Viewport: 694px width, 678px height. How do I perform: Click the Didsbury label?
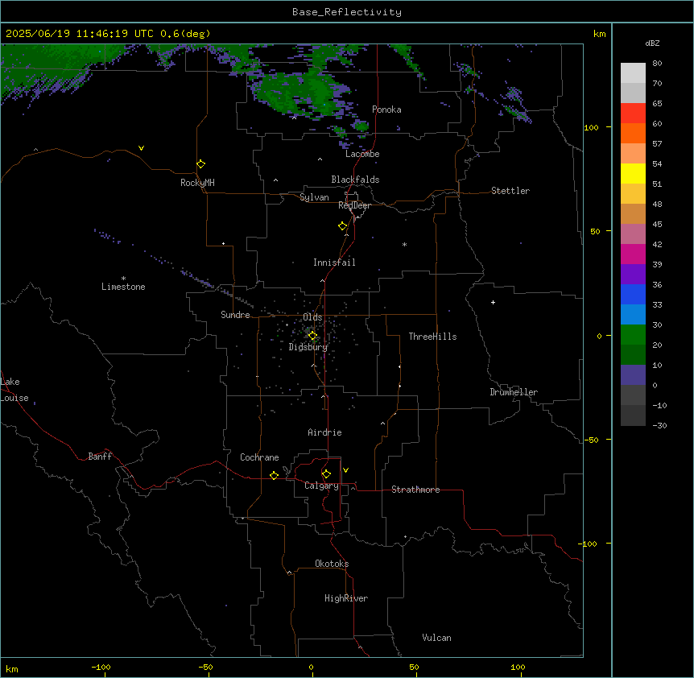(308, 347)
